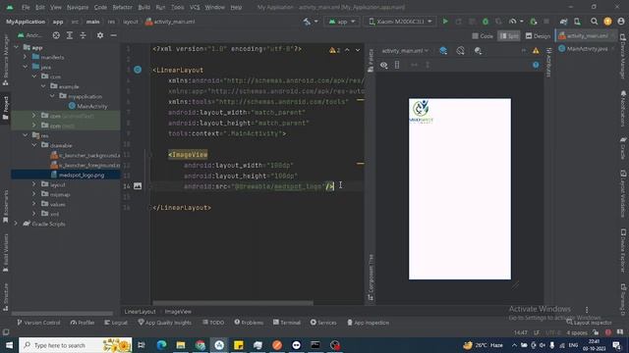Switch editor to Design view
This screenshot has height=353, width=629.
click(x=538, y=36)
